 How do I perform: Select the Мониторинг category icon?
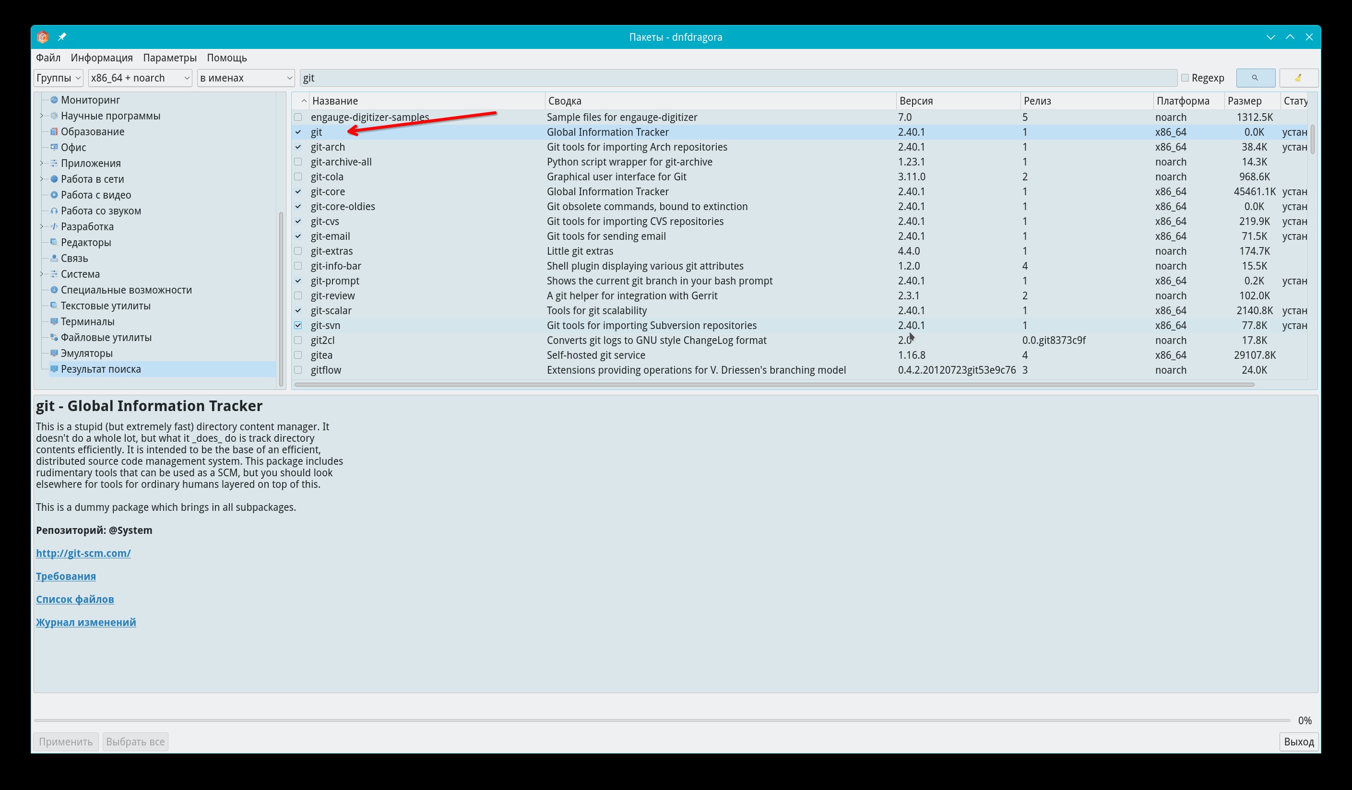[54, 100]
